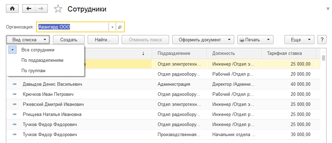The width and height of the screenshot is (332, 143).
Task: Click the forward navigation arrow
Action: tap(41, 9)
